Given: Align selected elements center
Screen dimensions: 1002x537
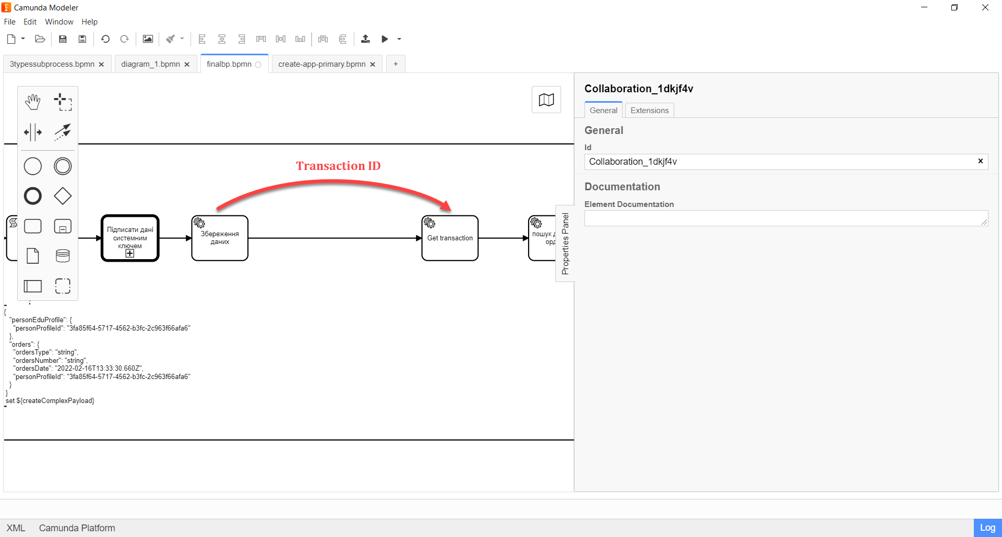Looking at the screenshot, I should pos(222,39).
